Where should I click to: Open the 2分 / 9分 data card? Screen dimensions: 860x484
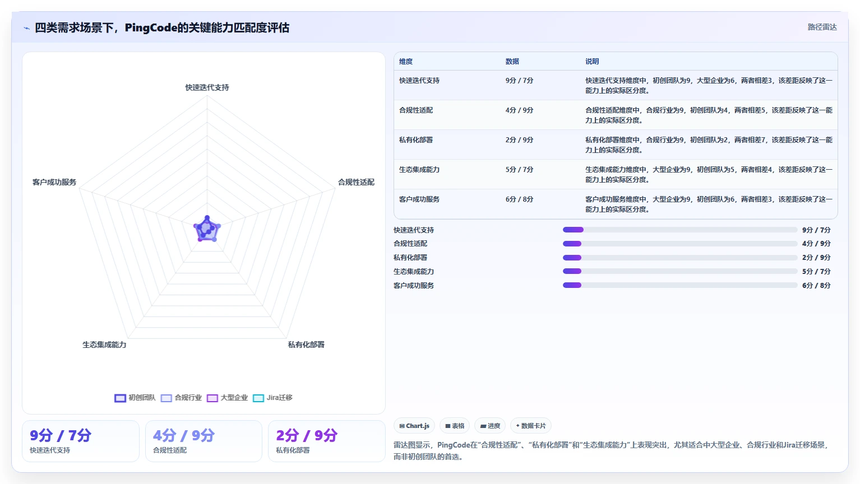[x=327, y=441]
